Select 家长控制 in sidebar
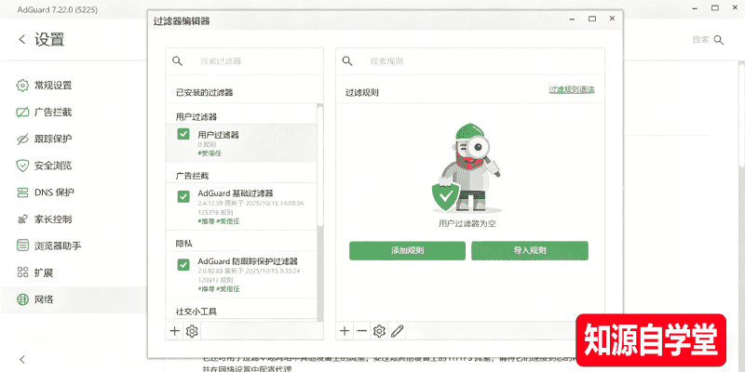Screen dimensions: 745x372 tap(53, 219)
